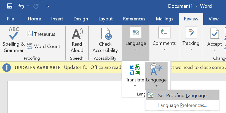Click the Comments speech bubble icon
226x113 pixels.
coord(164,32)
